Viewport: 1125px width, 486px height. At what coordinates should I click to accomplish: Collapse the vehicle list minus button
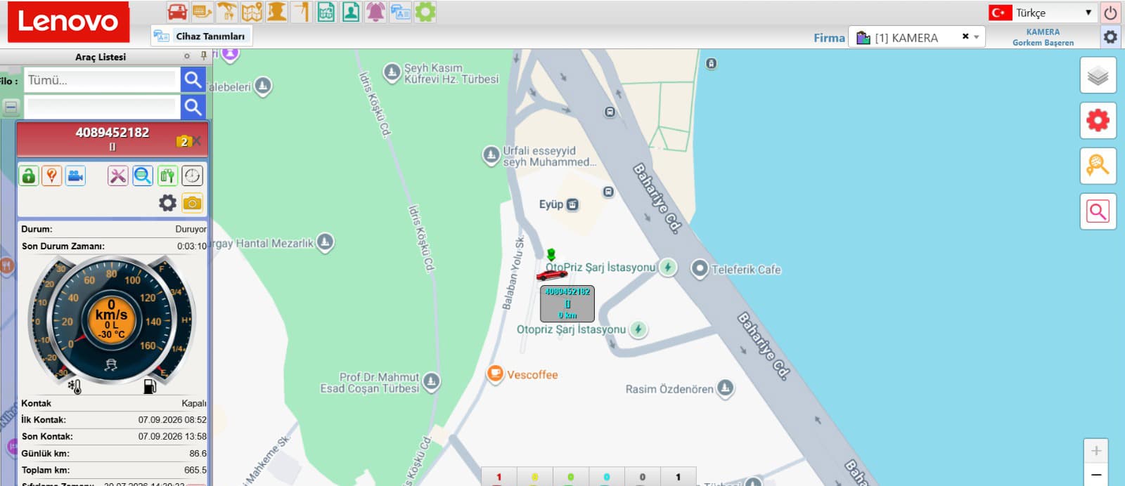[11, 107]
